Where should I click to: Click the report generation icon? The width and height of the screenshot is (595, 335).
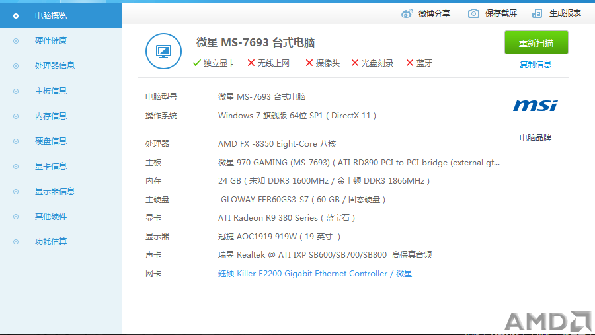[537, 13]
